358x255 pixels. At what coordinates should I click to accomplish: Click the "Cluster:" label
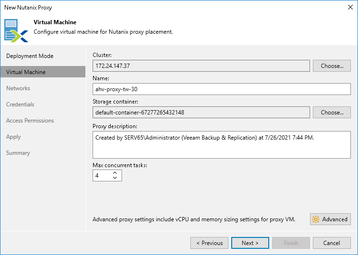click(x=102, y=55)
